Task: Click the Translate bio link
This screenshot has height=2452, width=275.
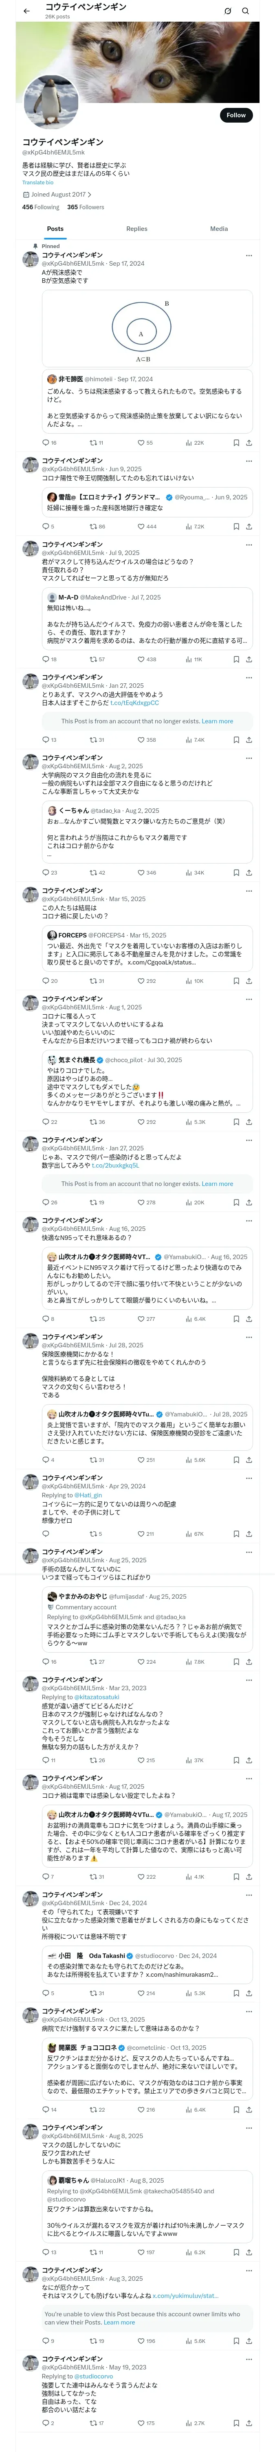Action: [38, 183]
